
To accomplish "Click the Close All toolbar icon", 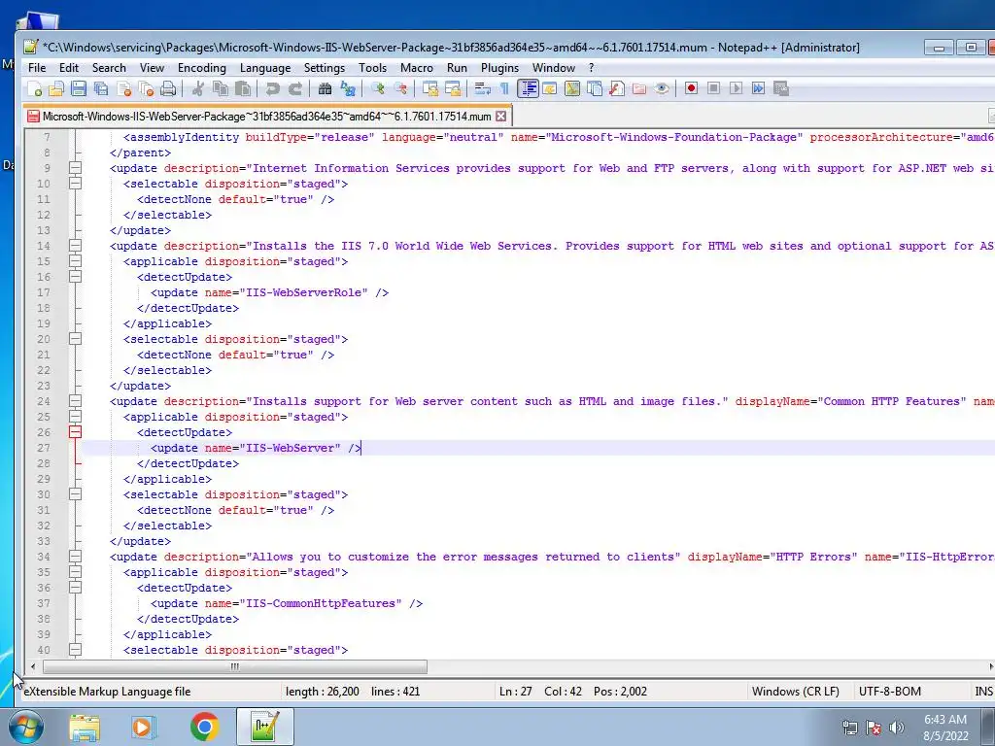I will 146,88.
